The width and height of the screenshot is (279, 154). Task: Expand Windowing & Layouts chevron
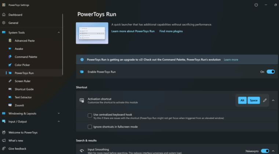click(59, 113)
